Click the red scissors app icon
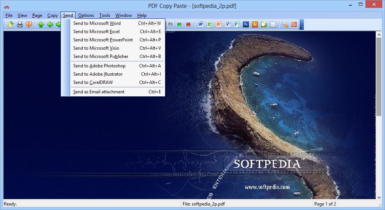Screen dimensions: 385x210 pyautogui.click(x=7, y=6)
